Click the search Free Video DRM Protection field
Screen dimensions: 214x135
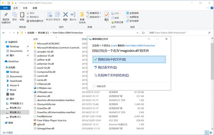180,33
